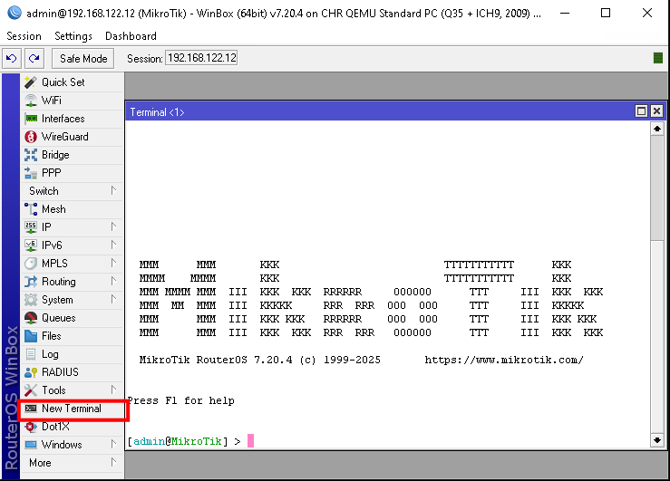Maximize the Terminal <1> subwindow

click(x=641, y=111)
